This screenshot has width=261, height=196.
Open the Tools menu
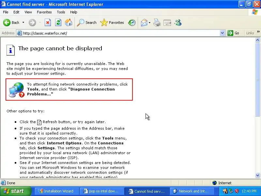pyautogui.click(x=61, y=12)
